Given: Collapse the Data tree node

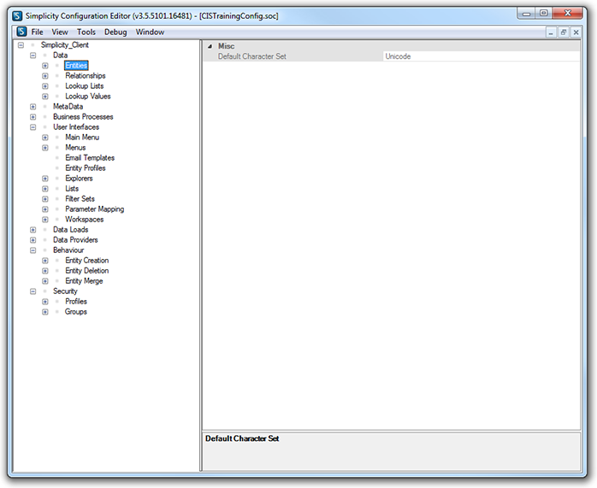Looking at the screenshot, I should (33, 56).
